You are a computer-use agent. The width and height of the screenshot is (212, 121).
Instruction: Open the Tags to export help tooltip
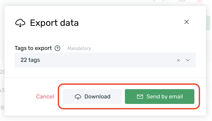[57, 48]
